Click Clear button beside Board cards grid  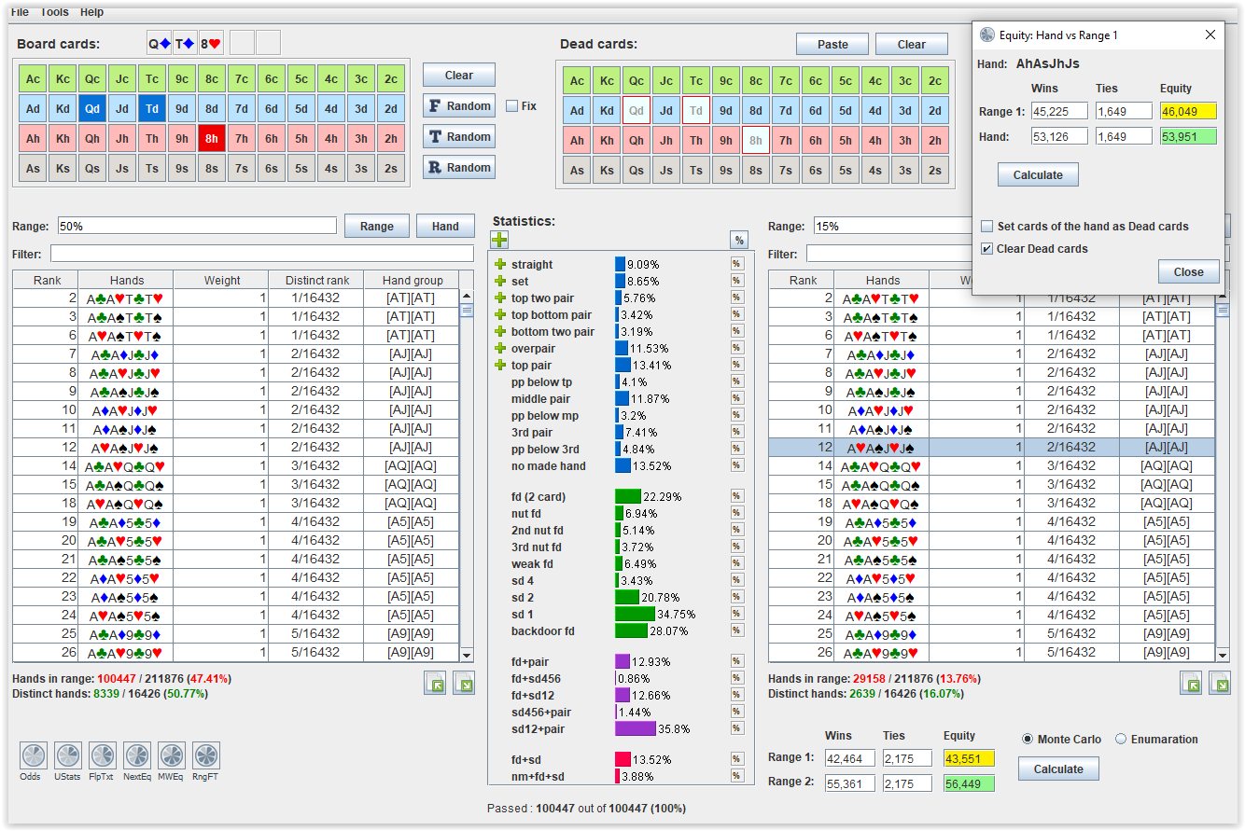click(x=459, y=76)
